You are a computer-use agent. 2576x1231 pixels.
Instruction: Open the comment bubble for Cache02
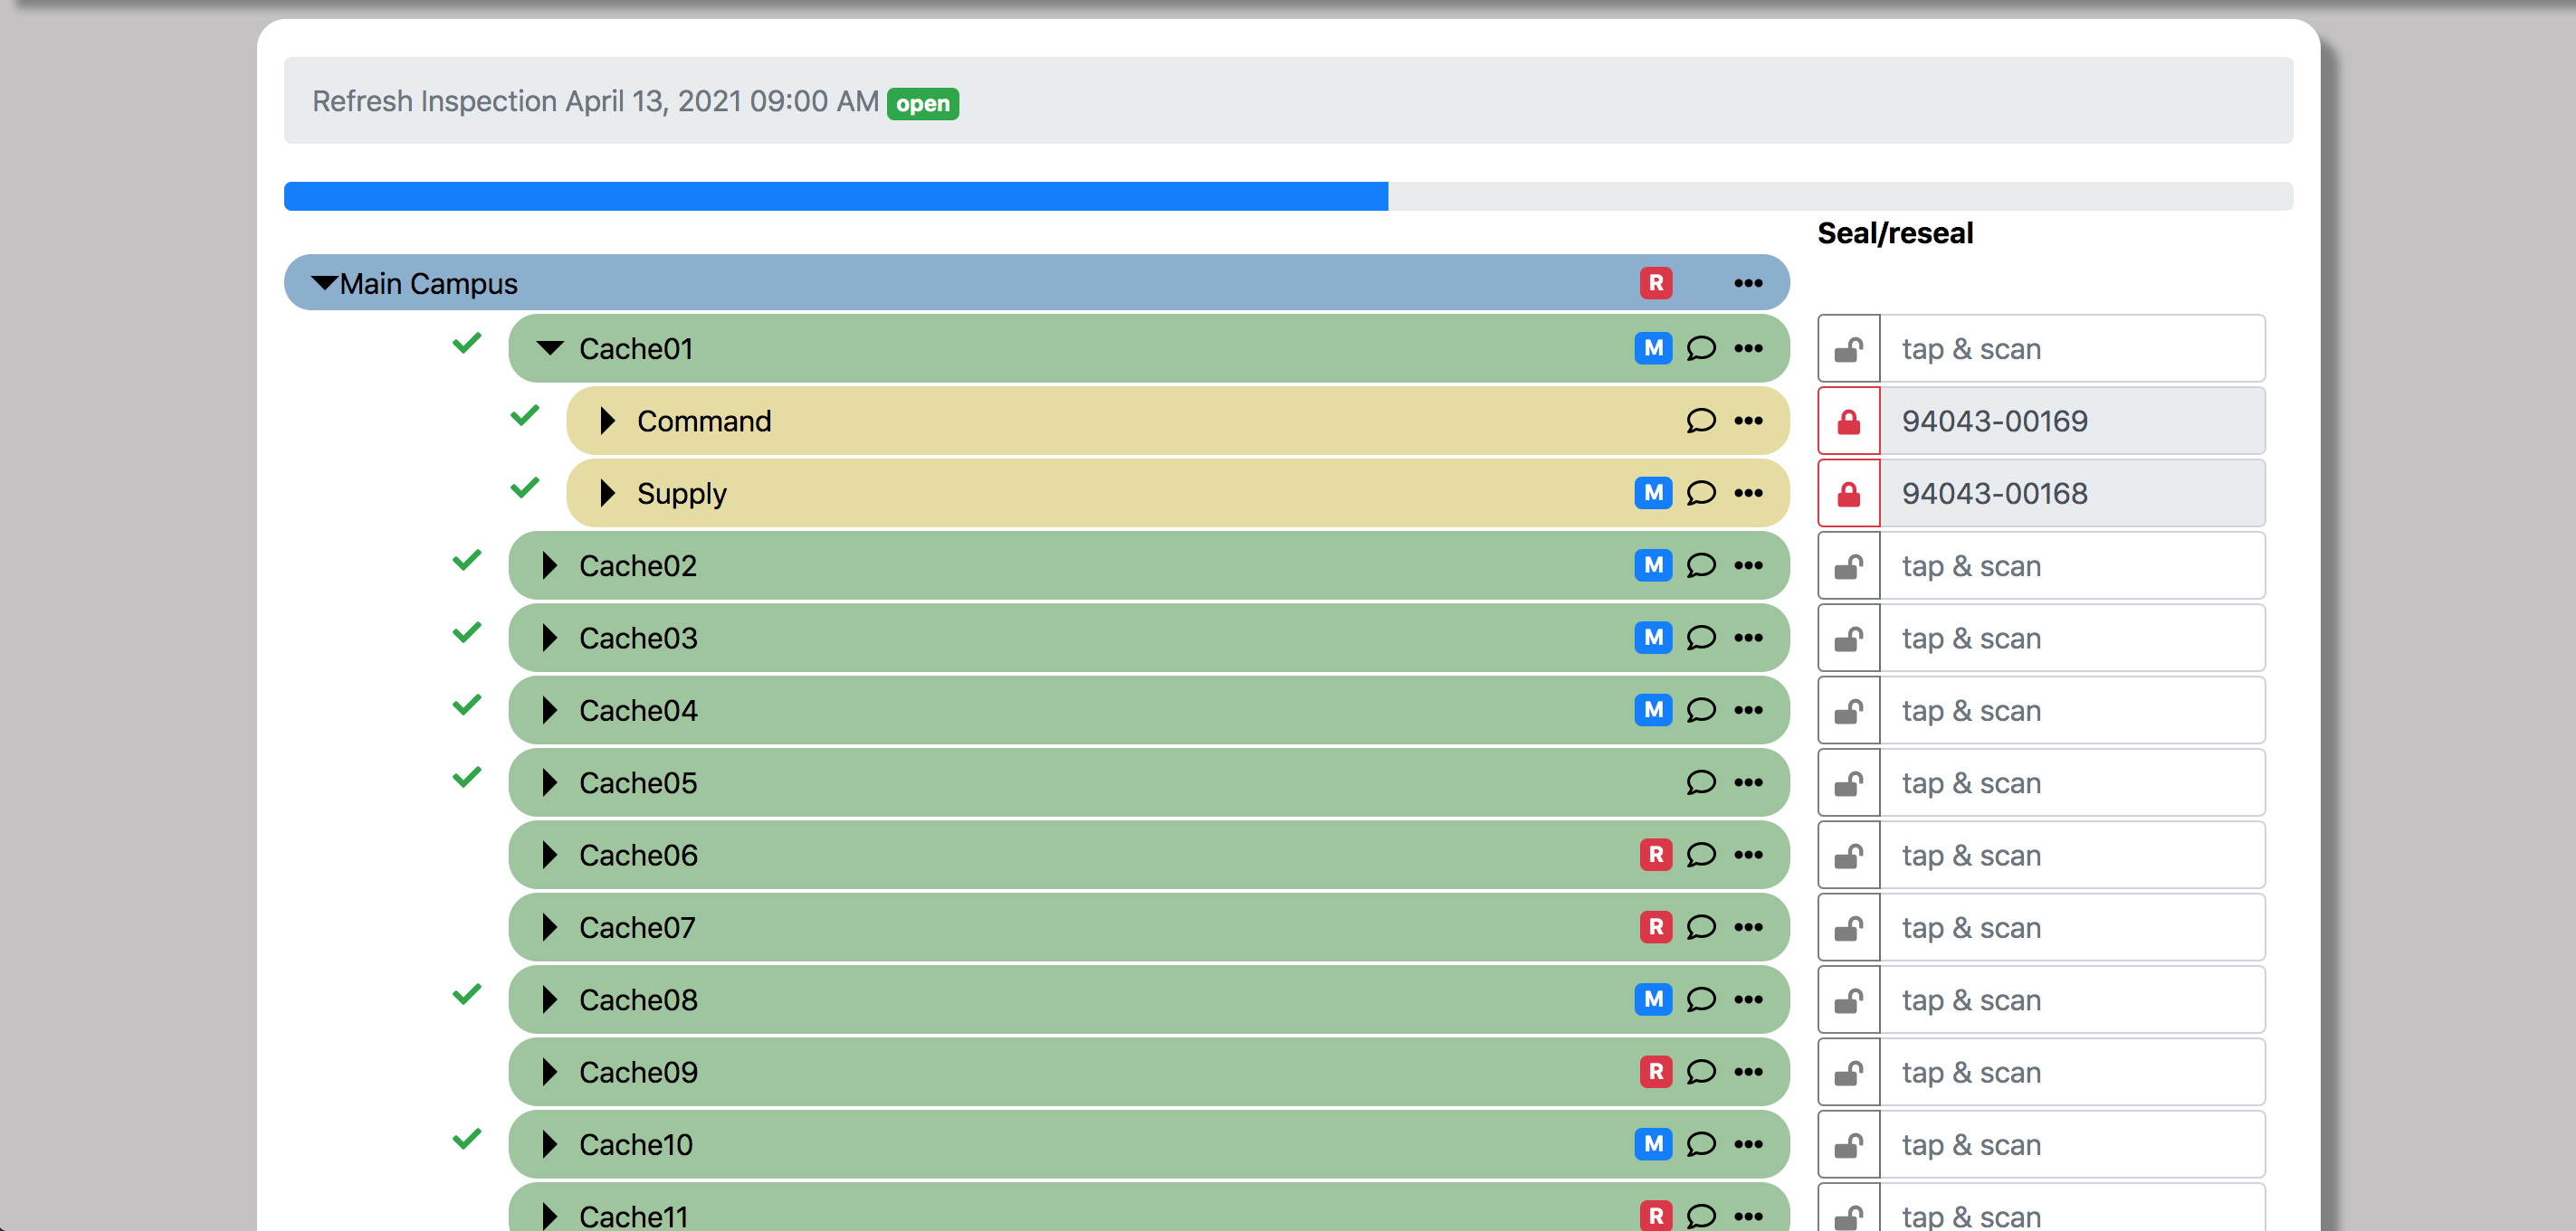1701,564
